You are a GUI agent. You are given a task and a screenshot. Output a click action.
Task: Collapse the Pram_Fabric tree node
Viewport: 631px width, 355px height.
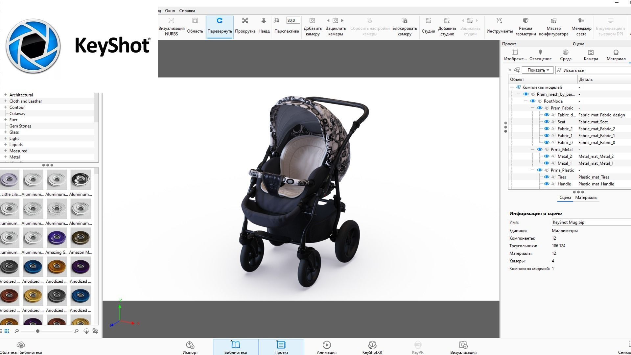click(x=532, y=108)
